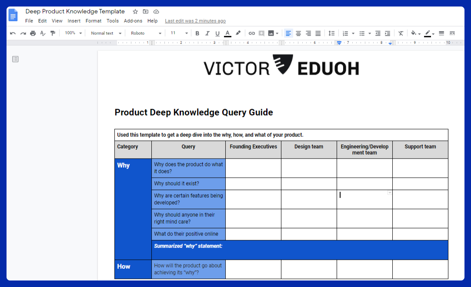The height and width of the screenshot is (287, 471).
Task: Select center align
Action: pyautogui.click(x=298, y=33)
